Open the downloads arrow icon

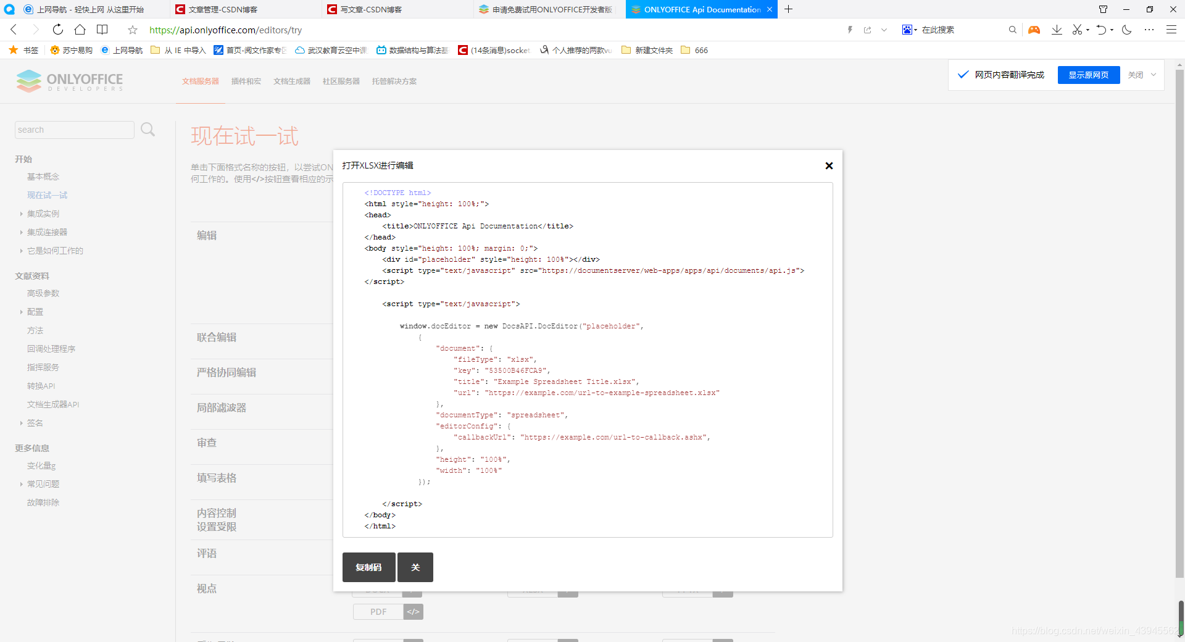(1057, 30)
